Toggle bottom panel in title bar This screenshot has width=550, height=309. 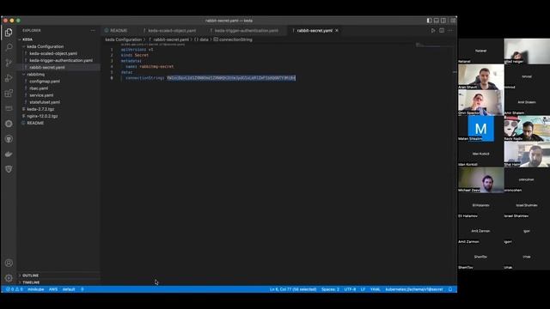pyautogui.click(x=437, y=21)
